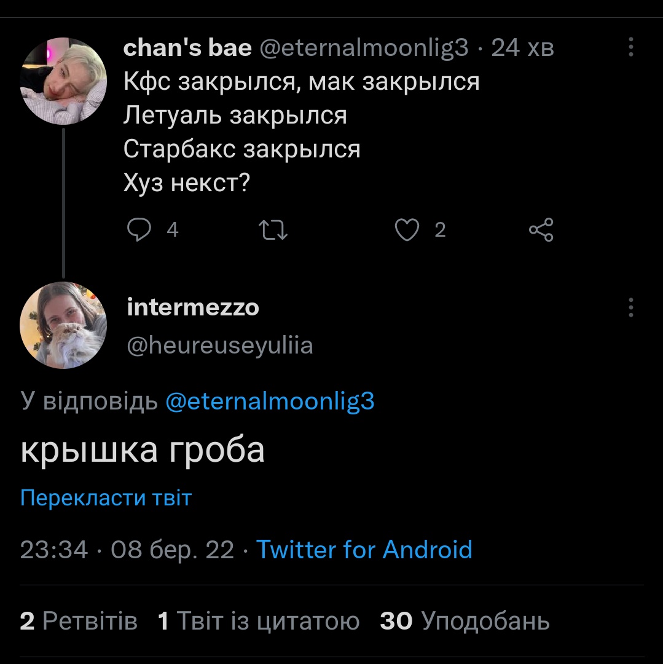Like the chan's bae tweet with heart icon
The height and width of the screenshot is (664, 663).
click(406, 231)
